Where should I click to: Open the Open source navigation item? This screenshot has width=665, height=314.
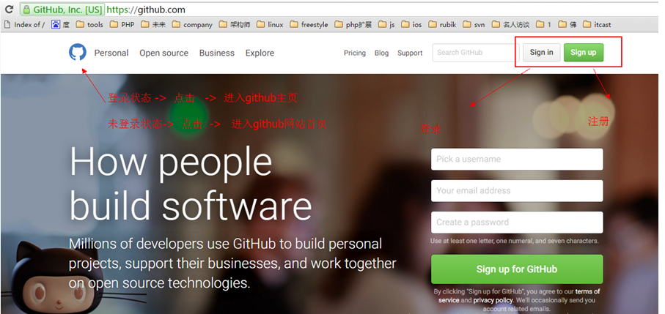[164, 53]
